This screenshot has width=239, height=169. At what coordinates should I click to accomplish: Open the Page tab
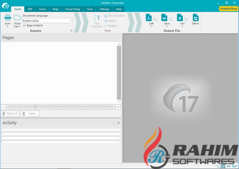[55, 9]
